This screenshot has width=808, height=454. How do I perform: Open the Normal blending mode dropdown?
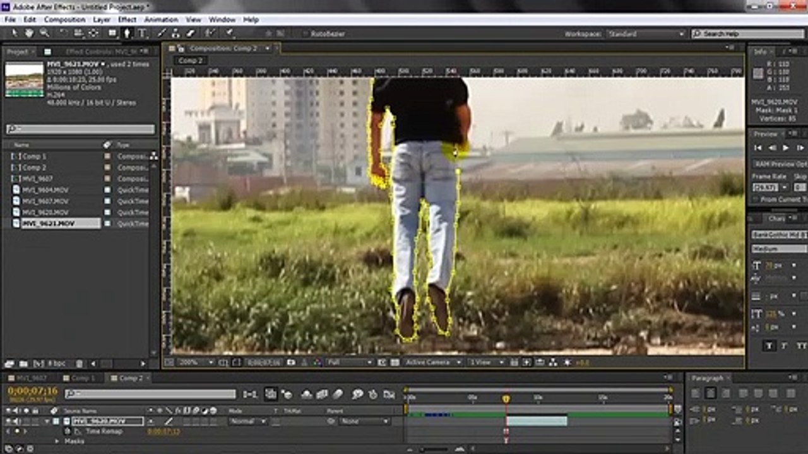(x=247, y=421)
